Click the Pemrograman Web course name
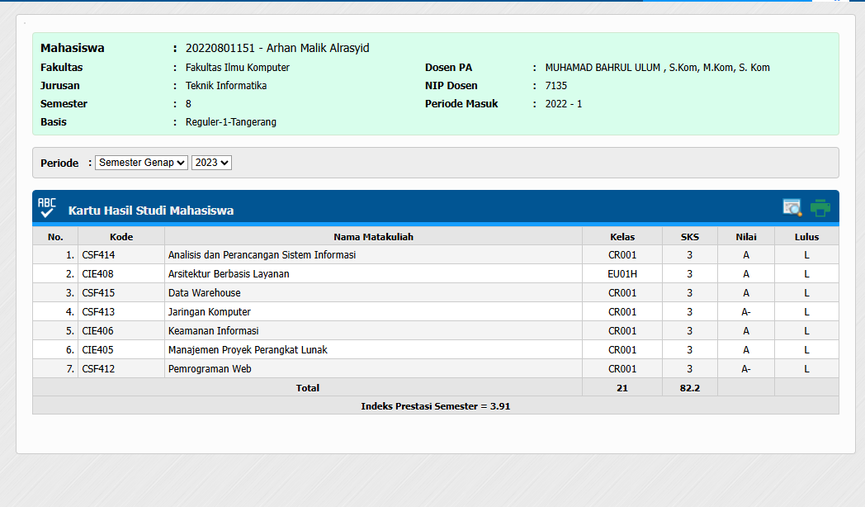Screen dimensions: 865x507 click(x=210, y=369)
